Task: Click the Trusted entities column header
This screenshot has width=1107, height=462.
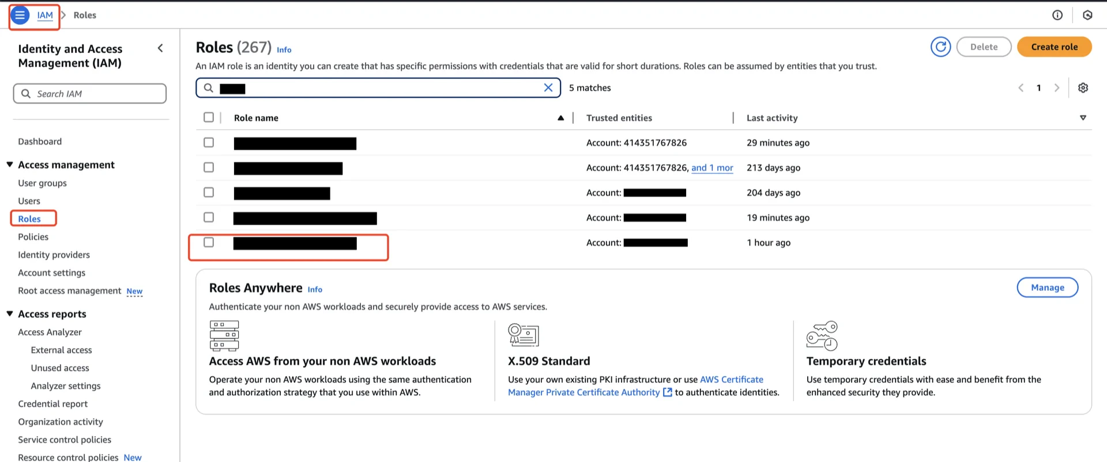Action: 619,118
